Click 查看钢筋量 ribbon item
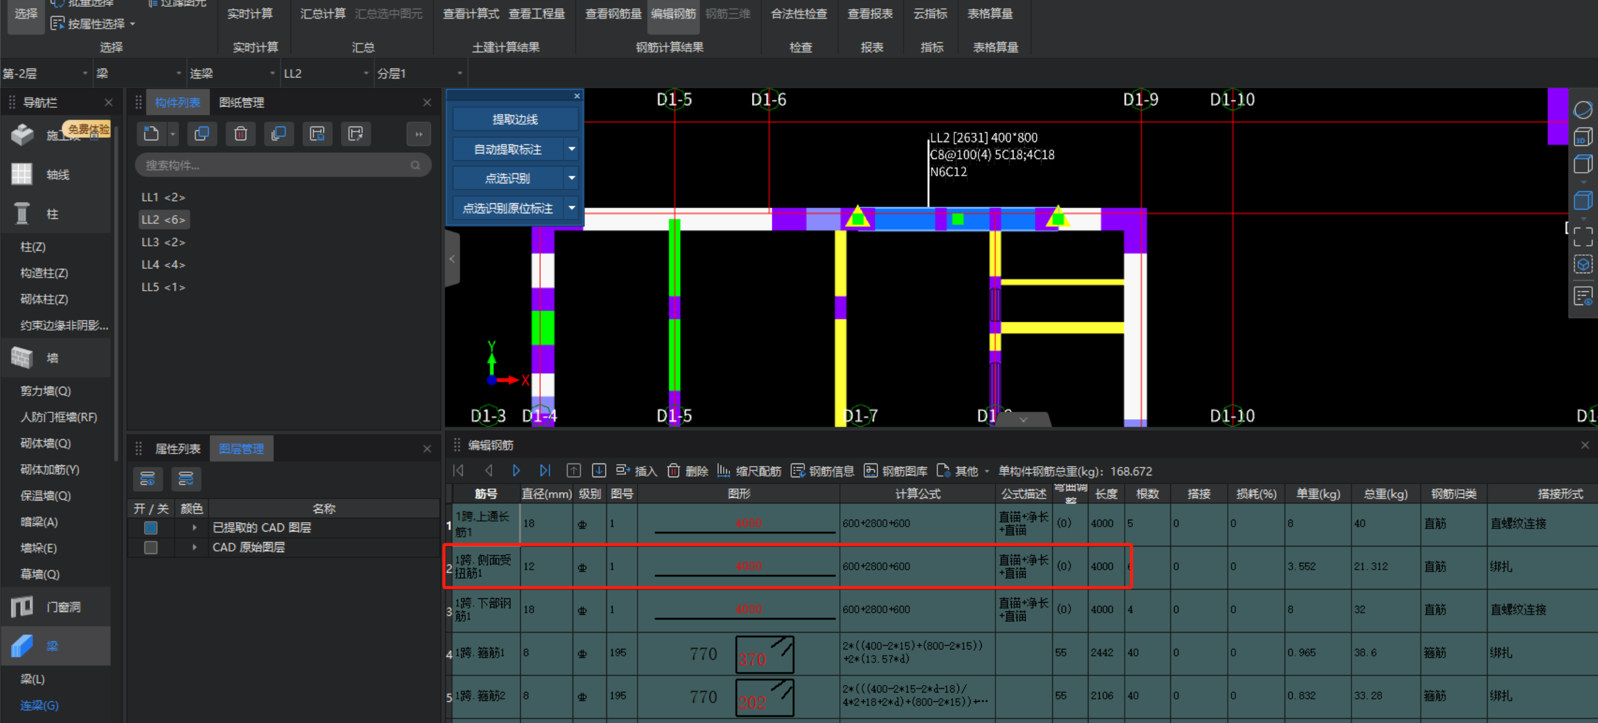Screen dimensions: 1598x723 [x=613, y=14]
